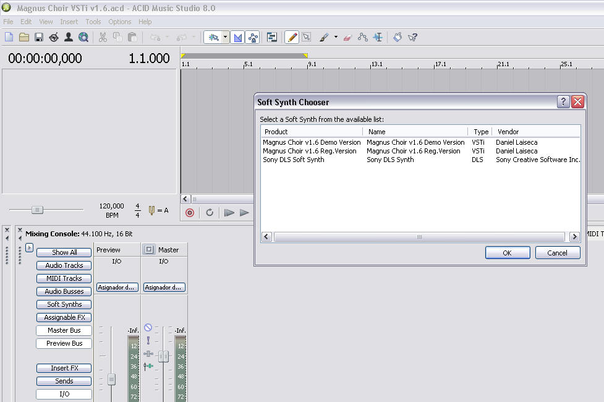Select the Paint brush tool
Screen dimensions: 604x402
(x=324, y=37)
